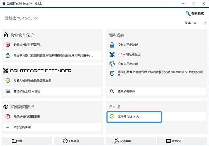The height and width of the screenshot is (146, 209).
Task: Click the list icon for blocked IPs
Action: click(8, 91)
